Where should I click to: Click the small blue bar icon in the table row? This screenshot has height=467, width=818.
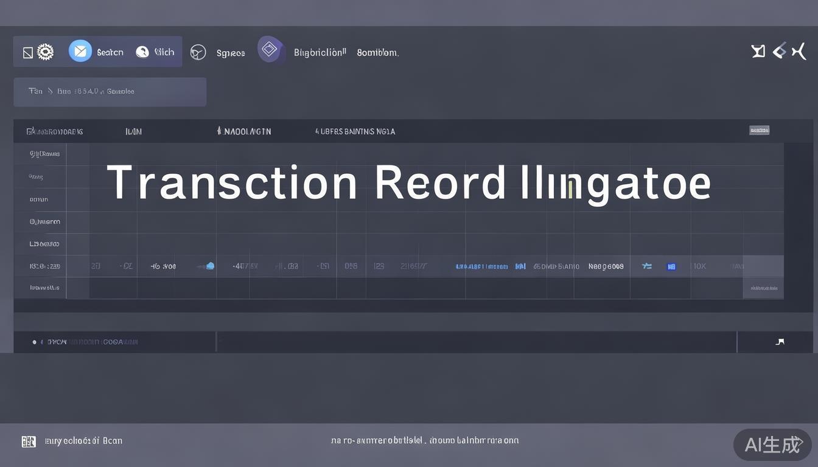point(520,266)
